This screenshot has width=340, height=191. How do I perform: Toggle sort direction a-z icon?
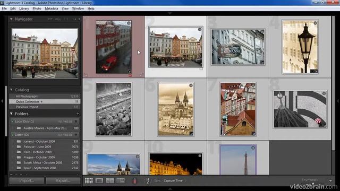(x=148, y=180)
